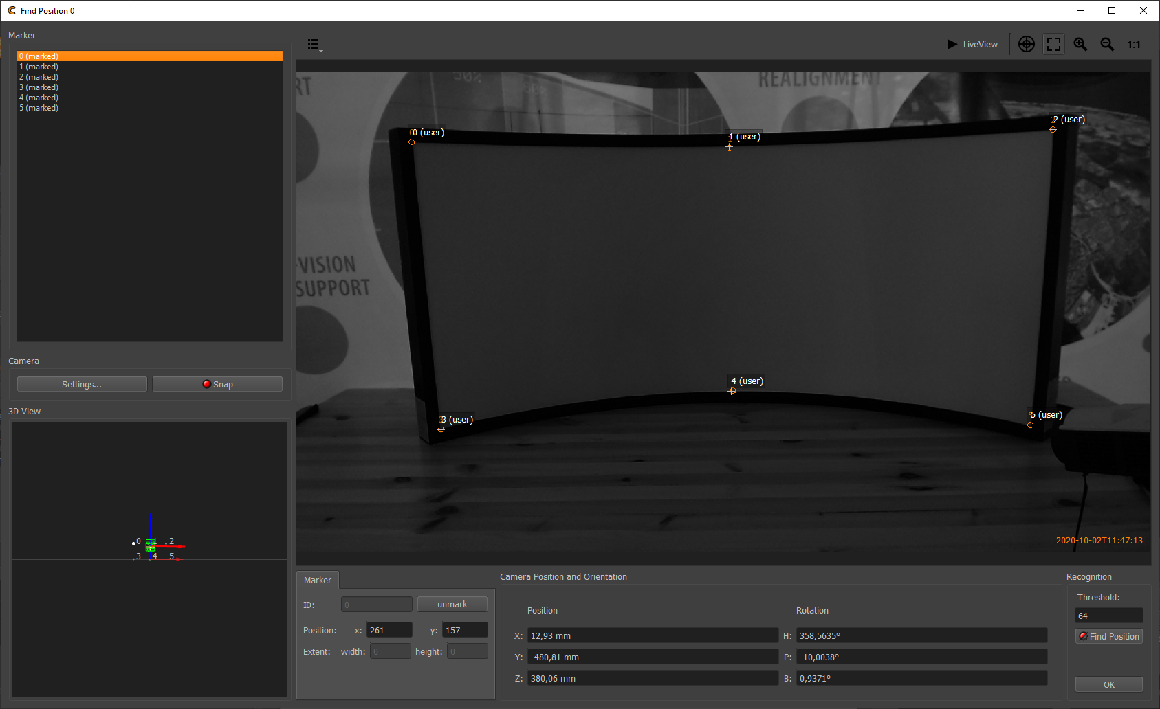Switch to the Marker tab

point(318,581)
